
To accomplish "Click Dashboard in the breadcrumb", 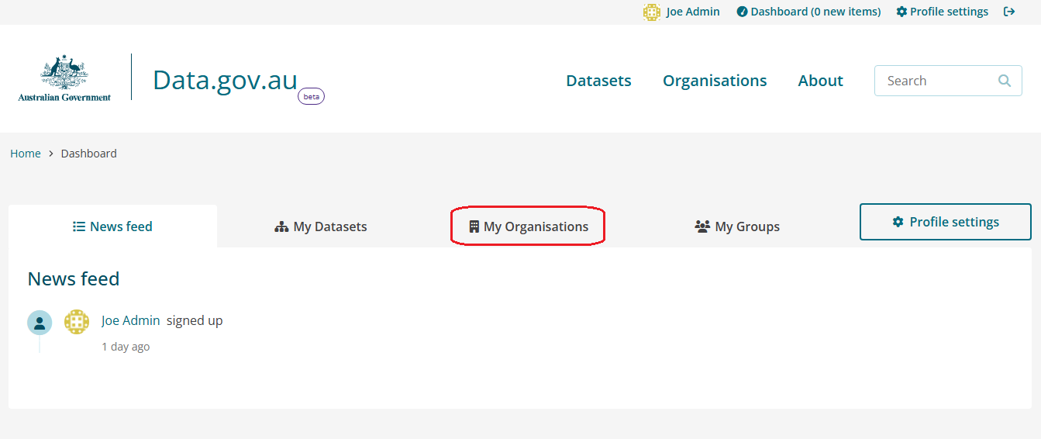I will tap(89, 154).
